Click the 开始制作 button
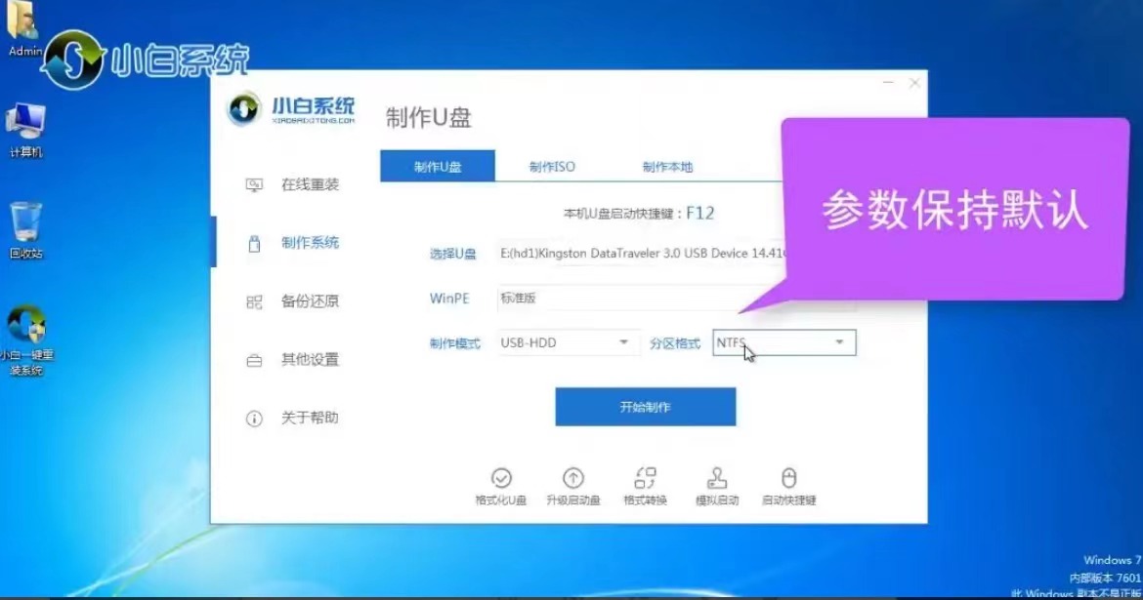1143x600 pixels. click(x=645, y=407)
